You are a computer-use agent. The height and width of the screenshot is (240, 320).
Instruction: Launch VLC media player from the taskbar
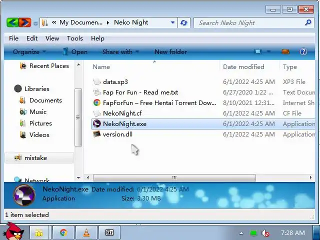coord(86,232)
